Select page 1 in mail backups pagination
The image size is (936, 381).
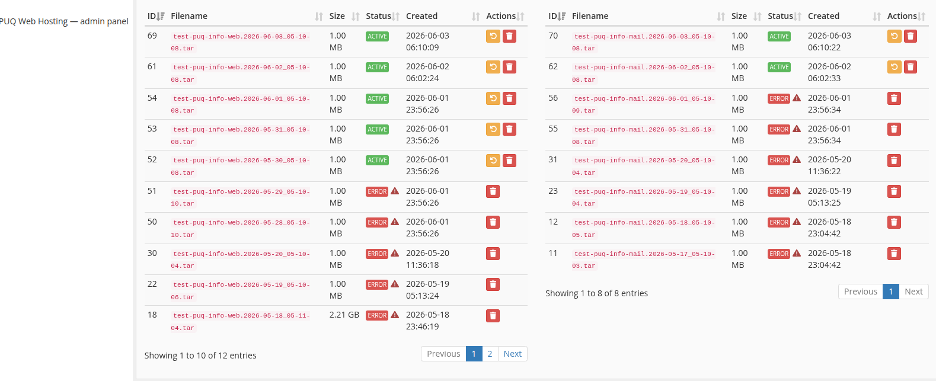coord(891,292)
